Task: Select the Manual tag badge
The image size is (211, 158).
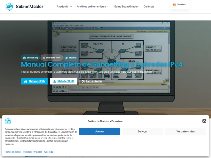Action: tap(71, 57)
